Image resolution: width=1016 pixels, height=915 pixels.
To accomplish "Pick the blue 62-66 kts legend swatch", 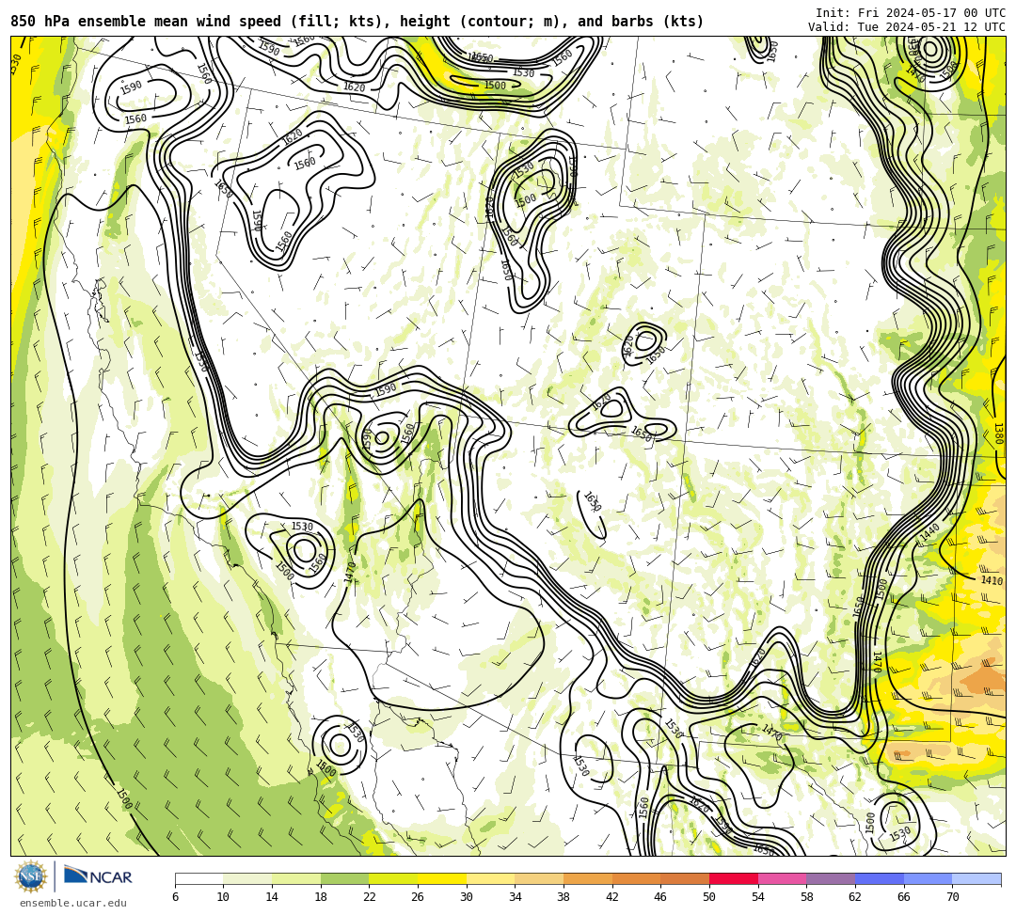I will coord(880,878).
